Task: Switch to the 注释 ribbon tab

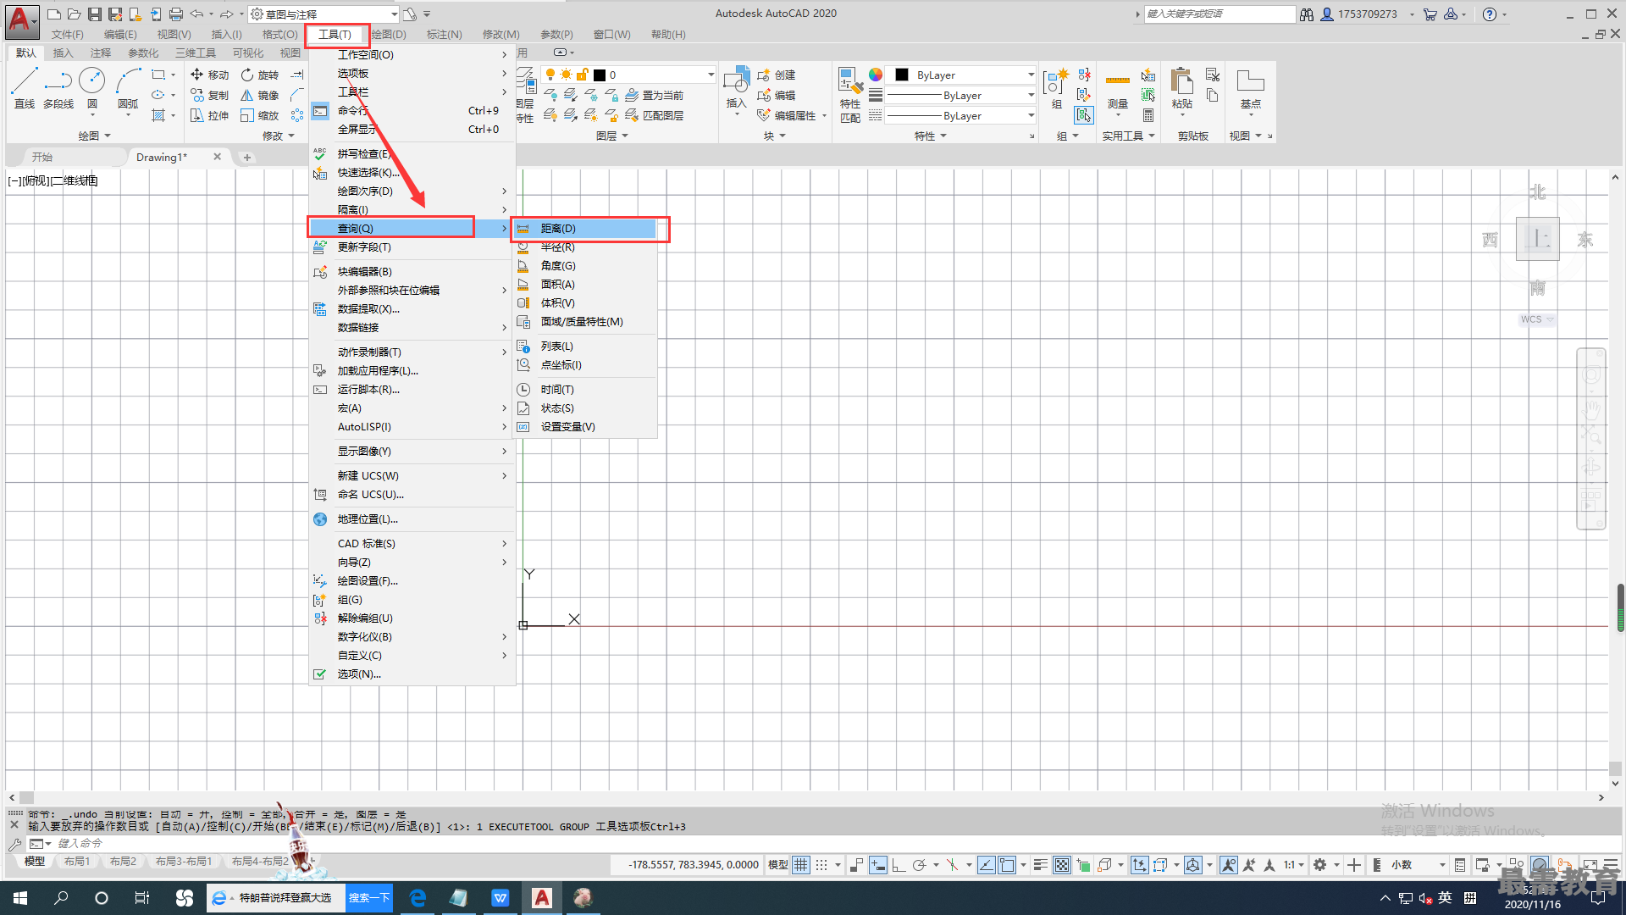Action: coord(101,53)
